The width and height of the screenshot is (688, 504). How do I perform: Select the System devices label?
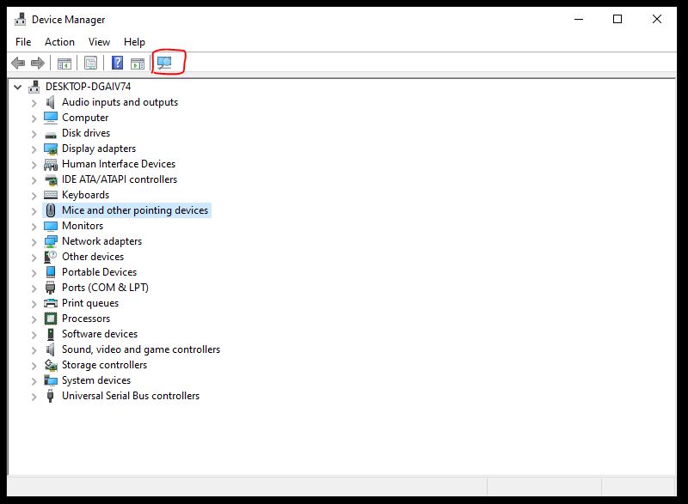[96, 380]
